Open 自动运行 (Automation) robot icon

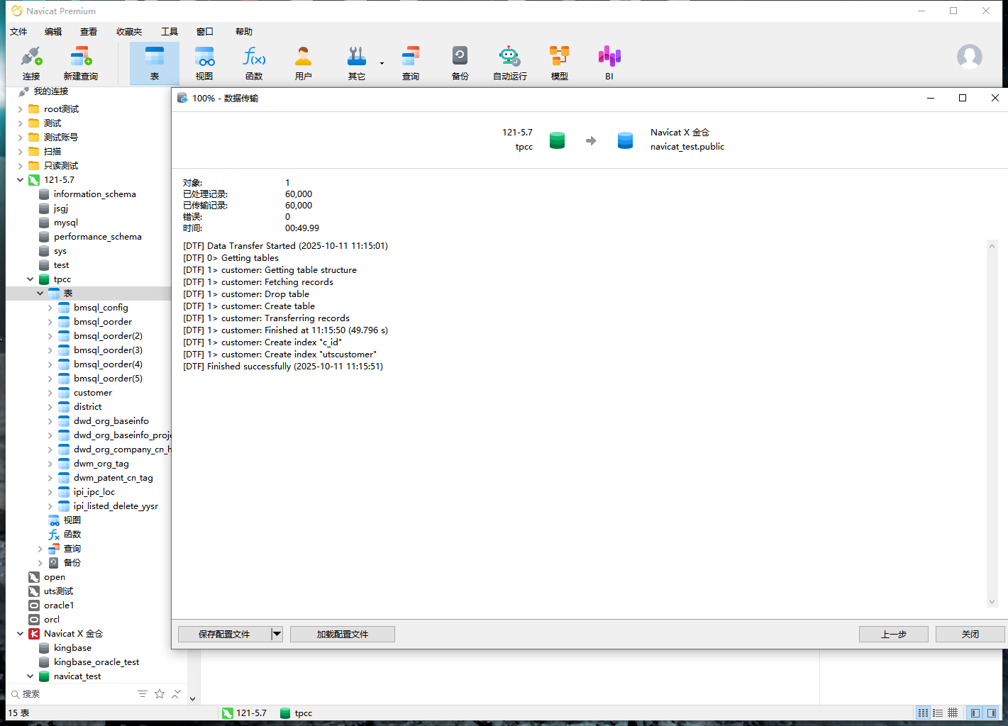pos(510,63)
